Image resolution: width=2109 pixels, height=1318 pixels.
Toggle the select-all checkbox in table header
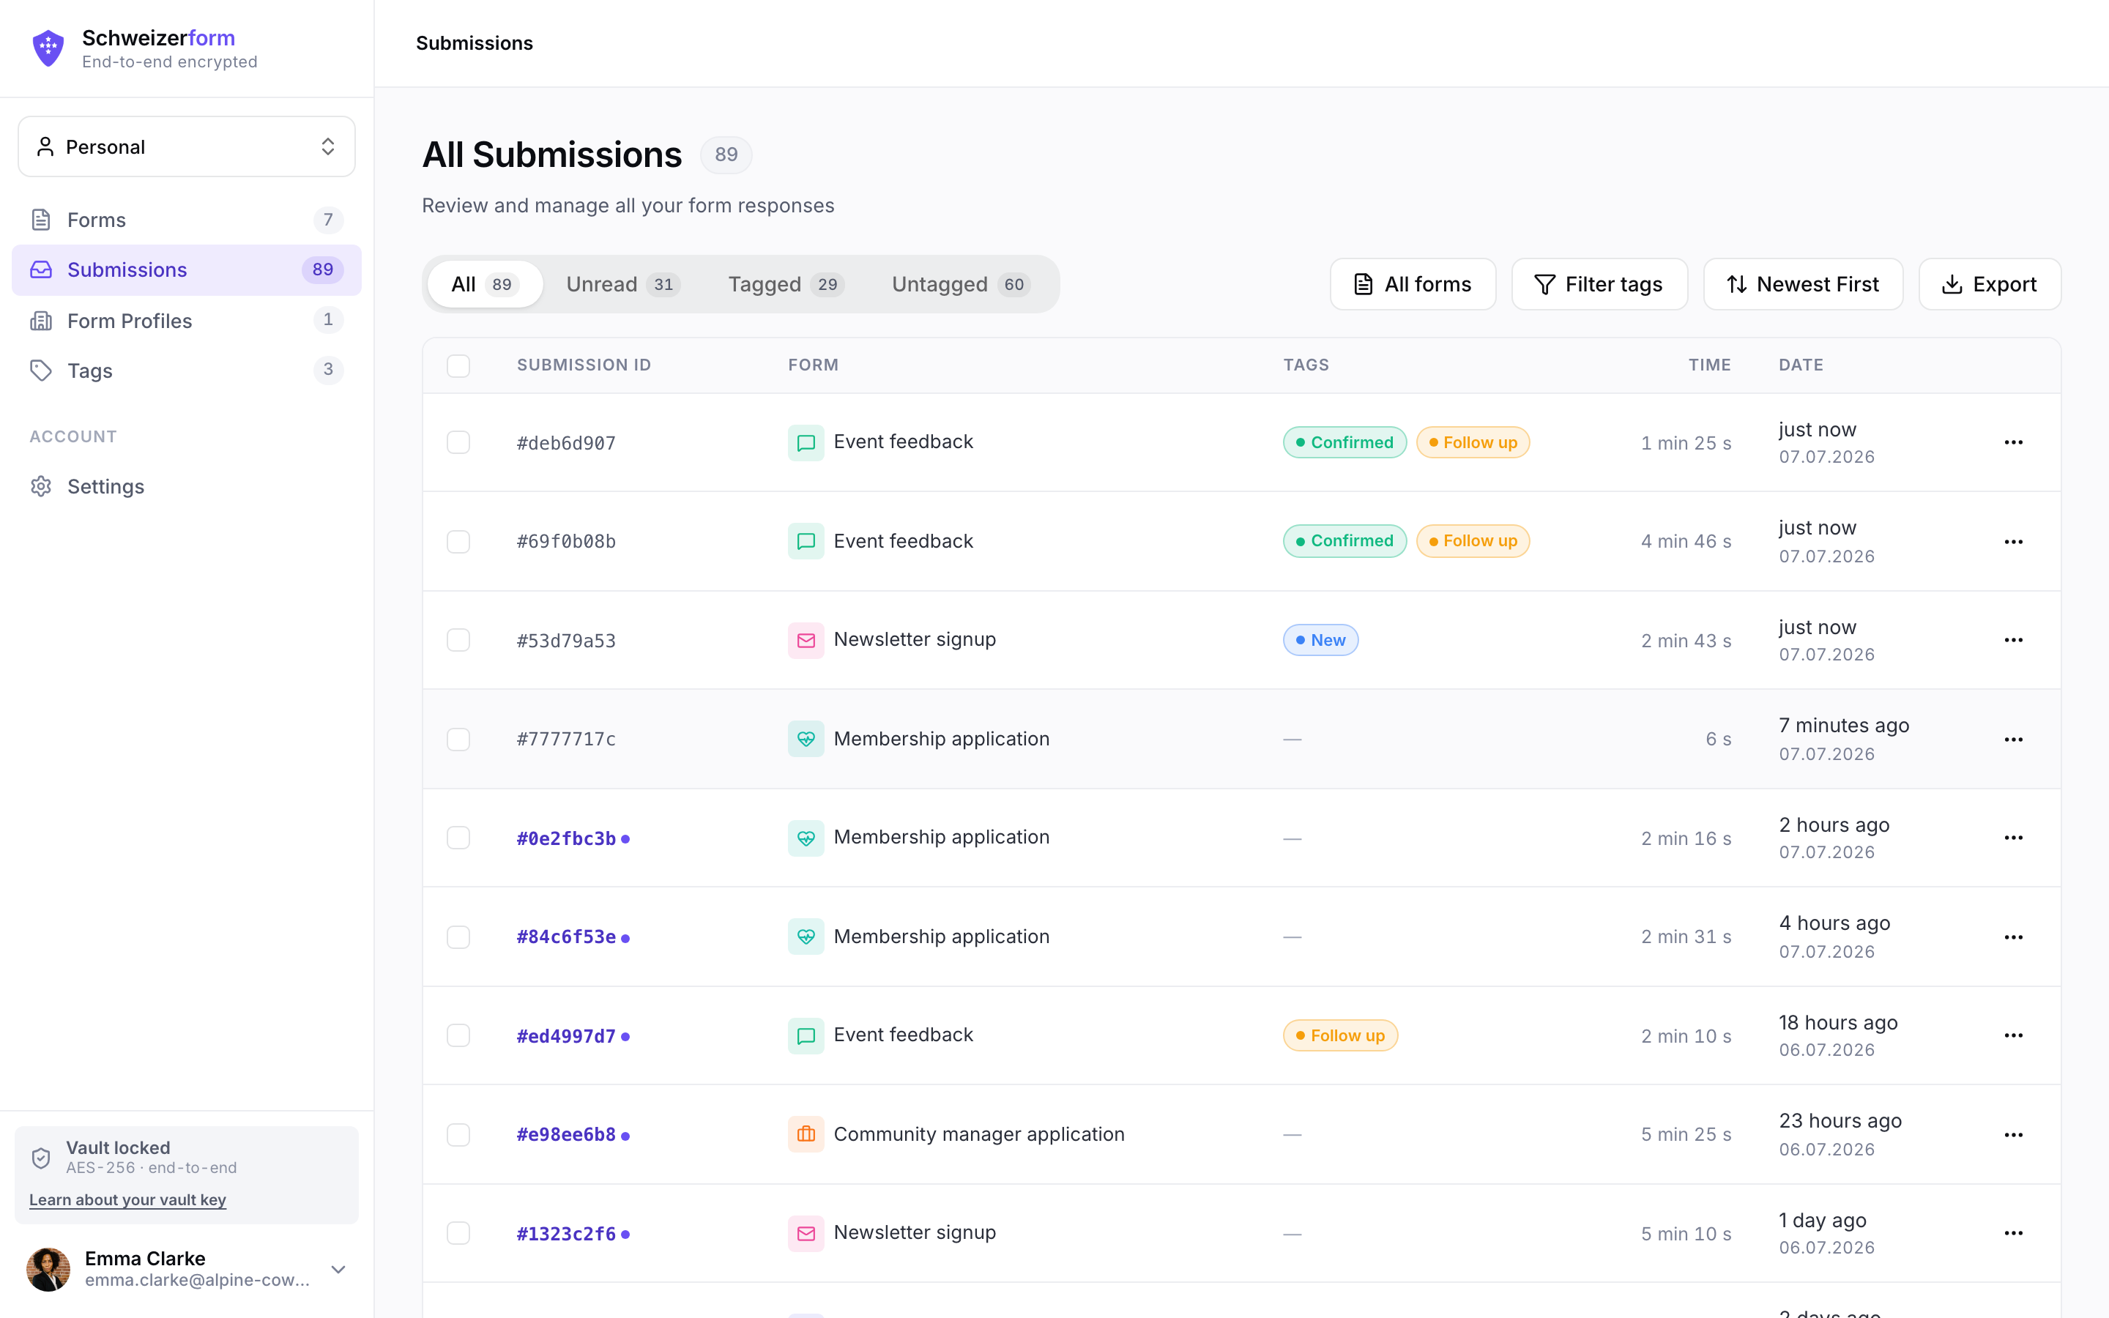click(458, 365)
